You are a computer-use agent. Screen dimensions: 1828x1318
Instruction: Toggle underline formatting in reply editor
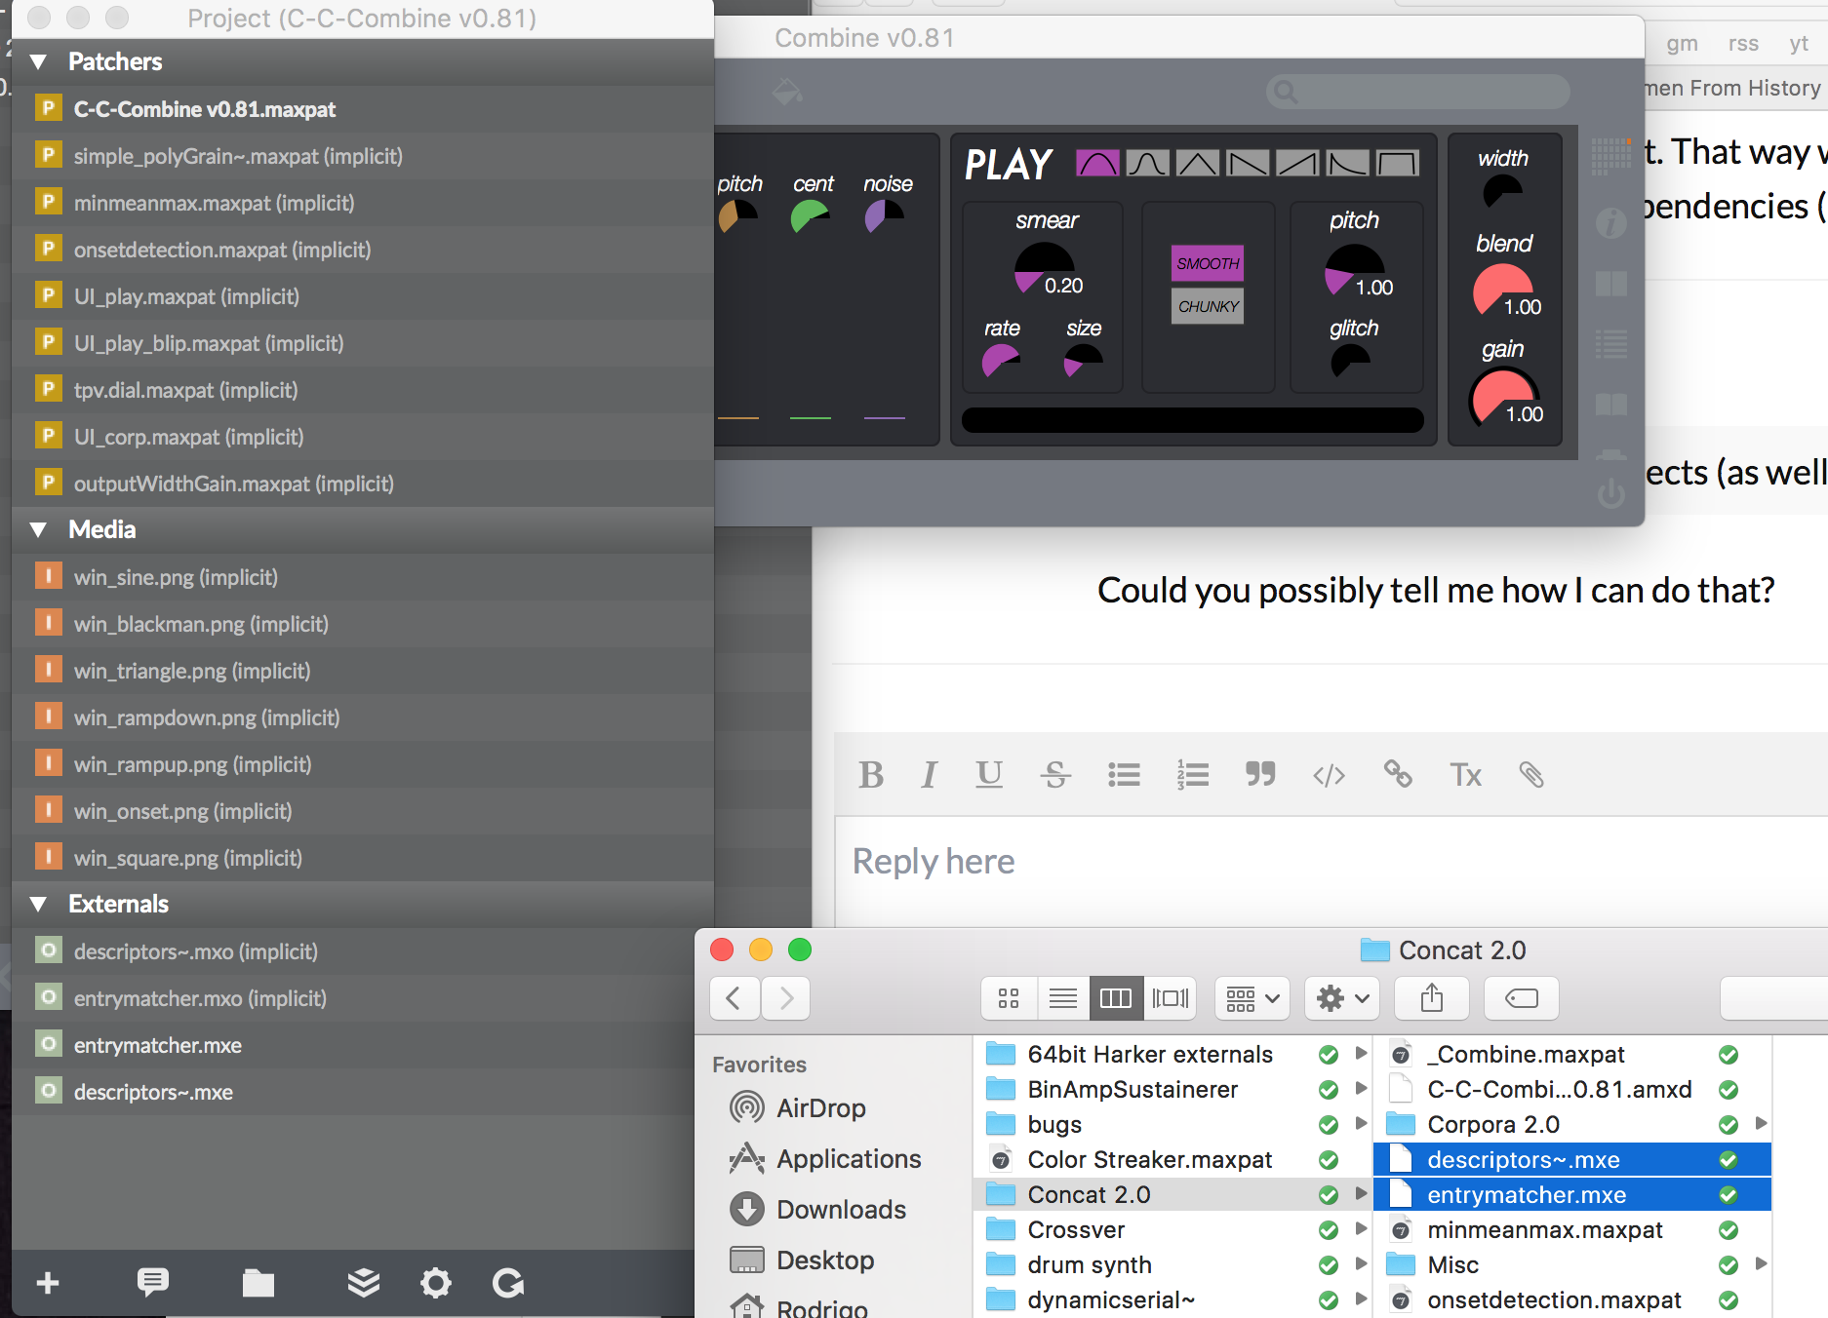click(989, 775)
